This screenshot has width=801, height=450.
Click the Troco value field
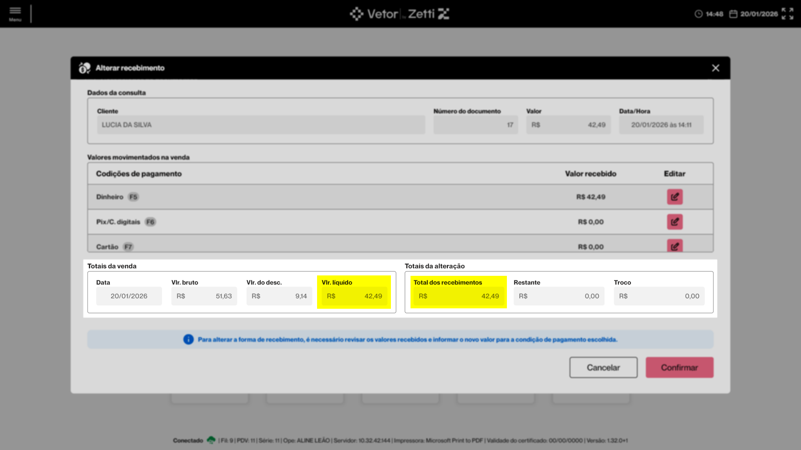pyautogui.click(x=659, y=296)
